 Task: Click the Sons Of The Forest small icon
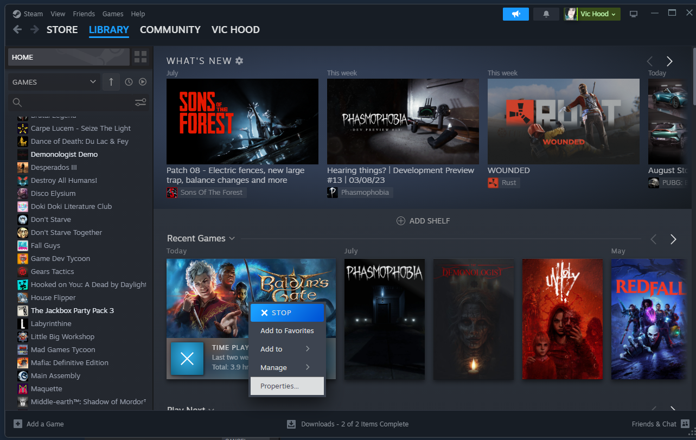coord(172,193)
